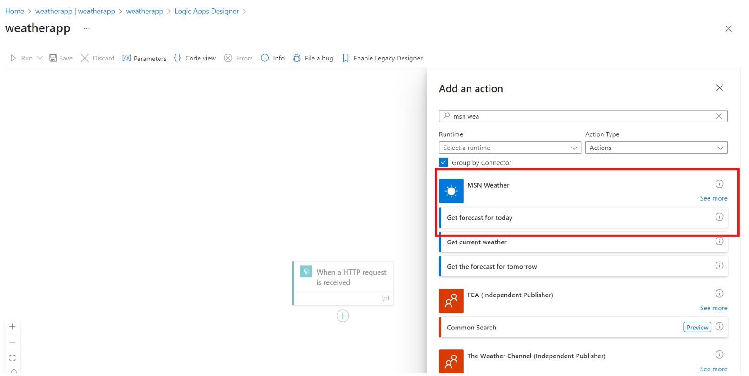Click the Save toolbar button
Screen dimensions: 749x376
coord(61,58)
